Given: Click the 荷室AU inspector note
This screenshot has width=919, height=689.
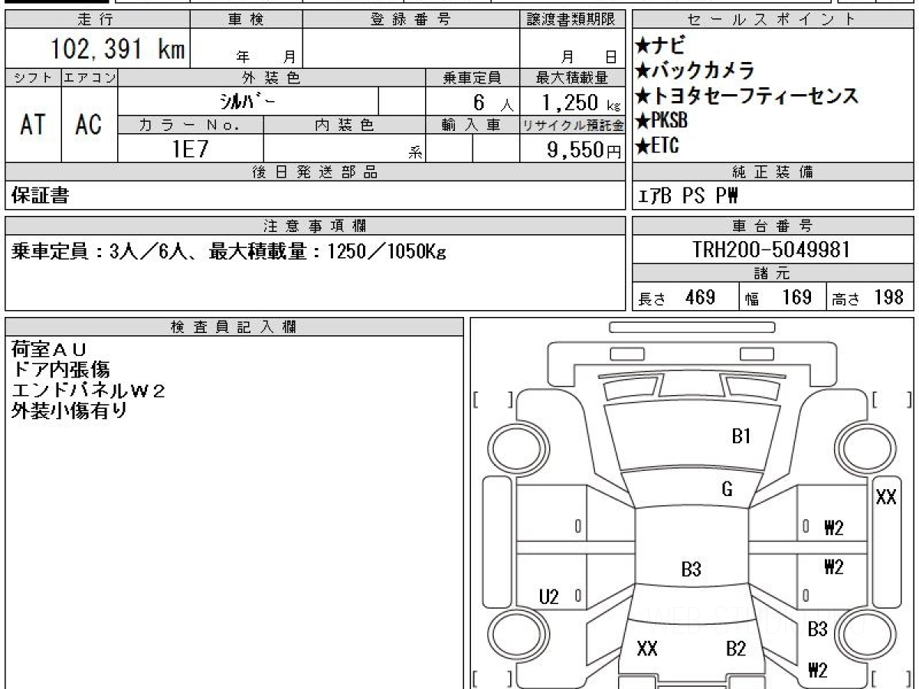Looking at the screenshot, I should coord(49,350).
